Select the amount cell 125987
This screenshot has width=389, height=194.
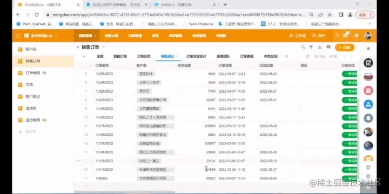(210, 143)
